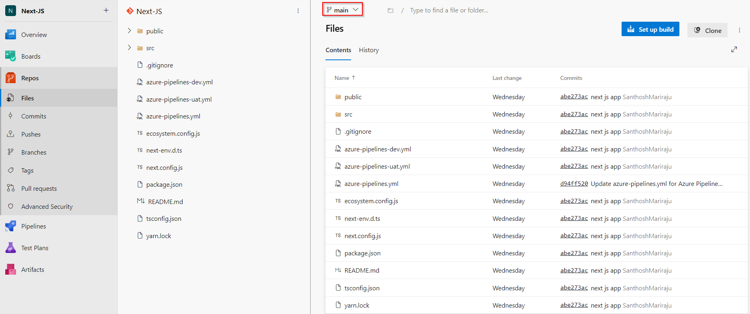This screenshot has height=314, width=750.
Task: Open the Overview hub icon
Action: [x=10, y=35]
